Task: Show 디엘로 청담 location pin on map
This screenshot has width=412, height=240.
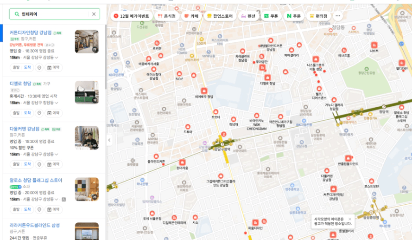Action: 39,113
